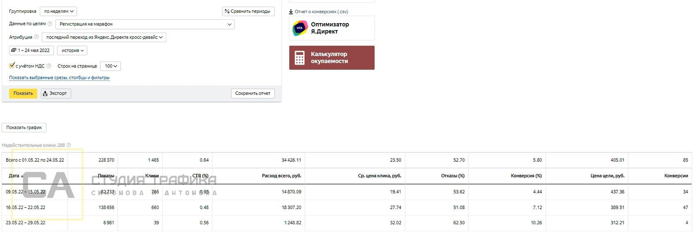Image resolution: width=697 pixels, height=235 pixels.
Task: Click the Оптимизатор Я.Директ logo icon
Action: tap(300, 28)
